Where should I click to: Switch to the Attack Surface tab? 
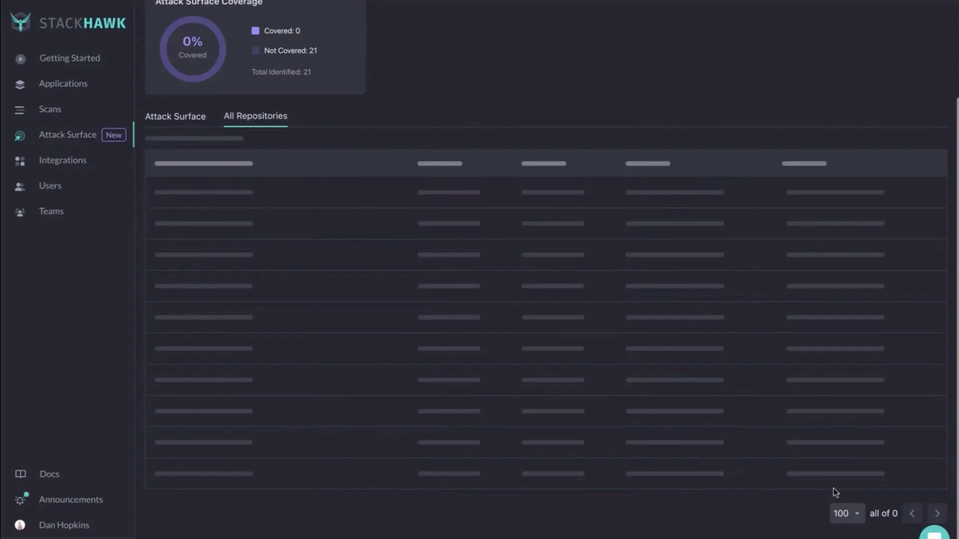pyautogui.click(x=175, y=116)
